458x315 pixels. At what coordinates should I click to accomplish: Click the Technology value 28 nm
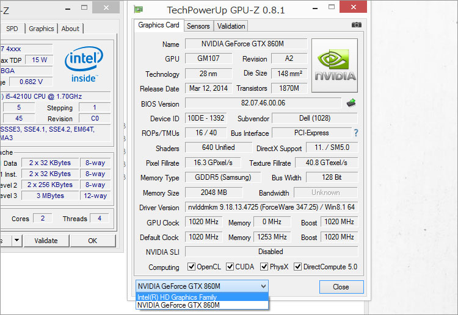[x=209, y=74]
